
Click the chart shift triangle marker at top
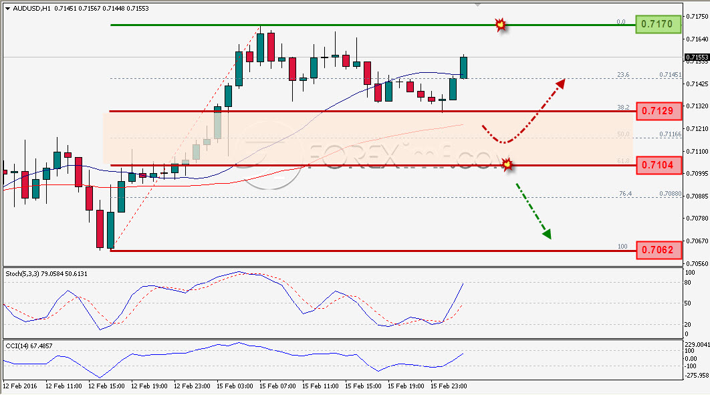tap(477, 5)
